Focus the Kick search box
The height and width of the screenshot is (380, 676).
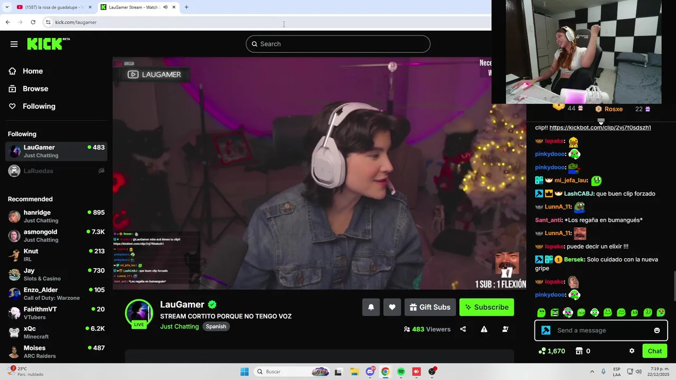pyautogui.click(x=338, y=44)
